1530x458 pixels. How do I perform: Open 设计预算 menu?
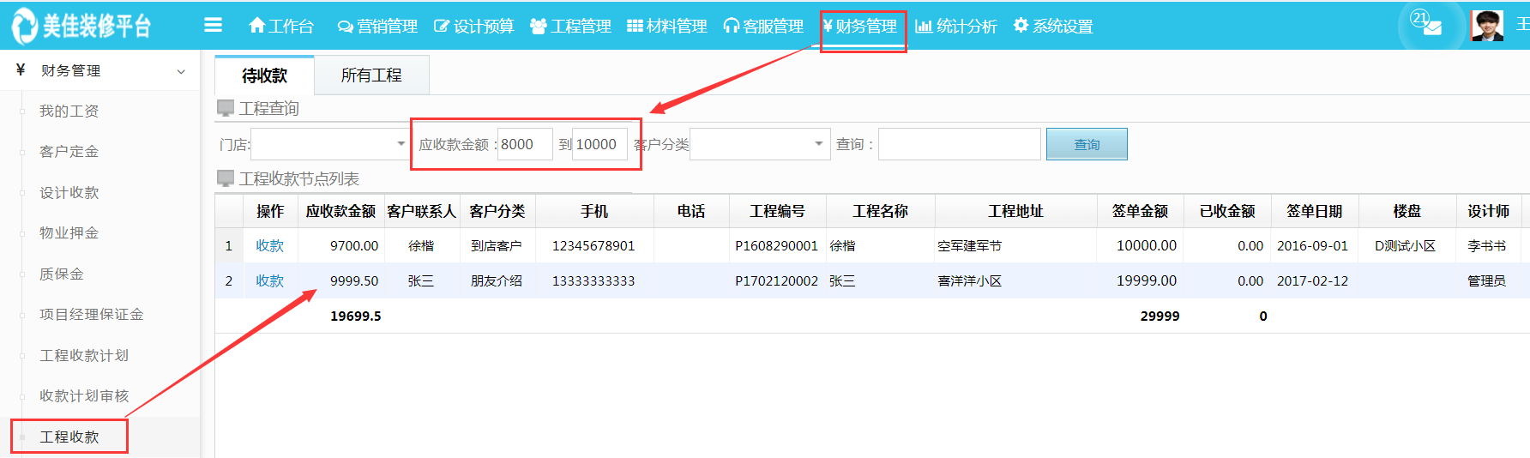click(473, 27)
